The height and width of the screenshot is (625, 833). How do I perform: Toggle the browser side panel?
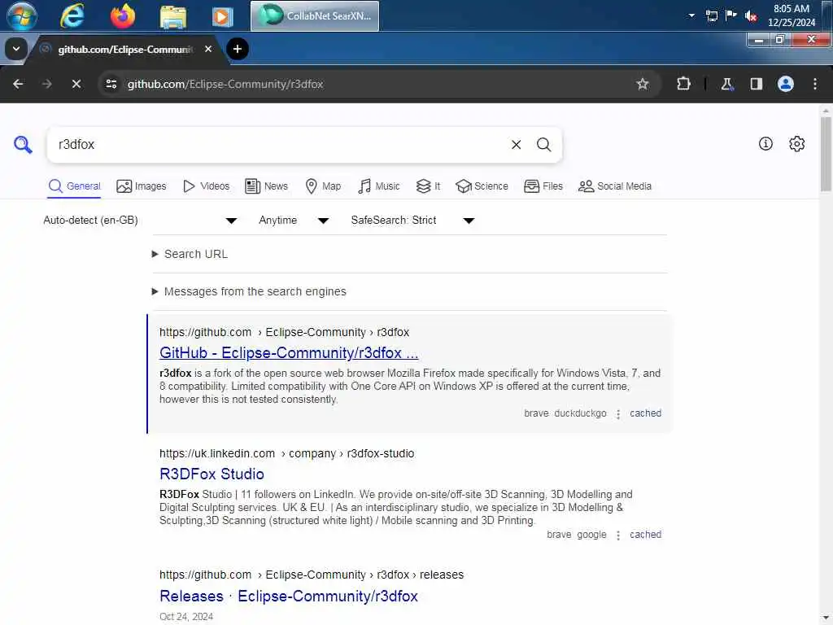point(757,84)
